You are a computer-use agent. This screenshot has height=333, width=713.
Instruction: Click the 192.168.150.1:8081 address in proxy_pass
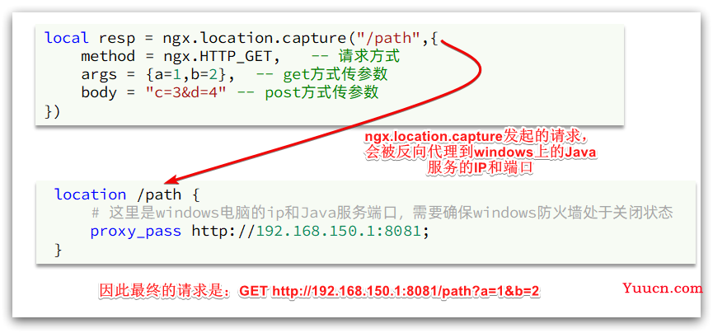[340, 231]
